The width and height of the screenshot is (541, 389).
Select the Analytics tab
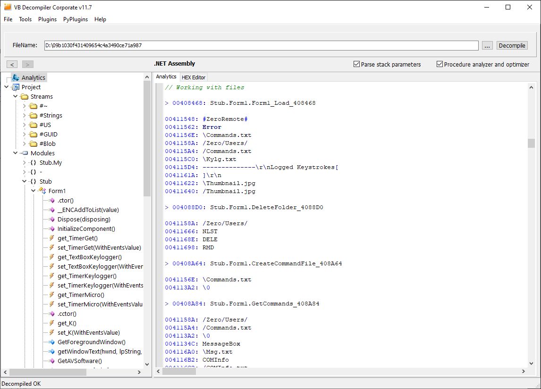[x=166, y=76]
